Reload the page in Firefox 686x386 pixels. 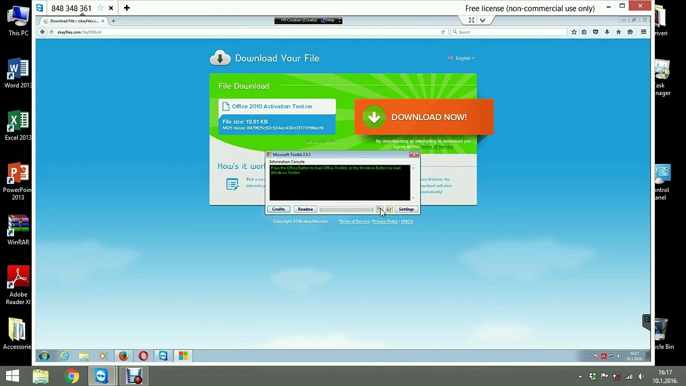[443, 32]
